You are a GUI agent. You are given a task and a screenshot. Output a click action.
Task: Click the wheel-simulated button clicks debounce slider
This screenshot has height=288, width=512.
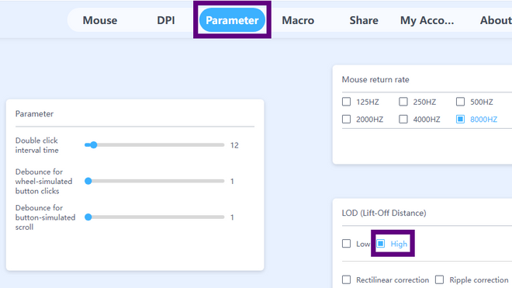click(x=154, y=181)
